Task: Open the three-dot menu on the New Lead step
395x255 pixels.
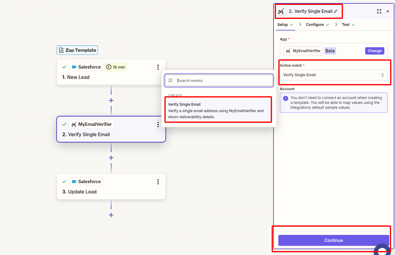Action: pos(158,67)
